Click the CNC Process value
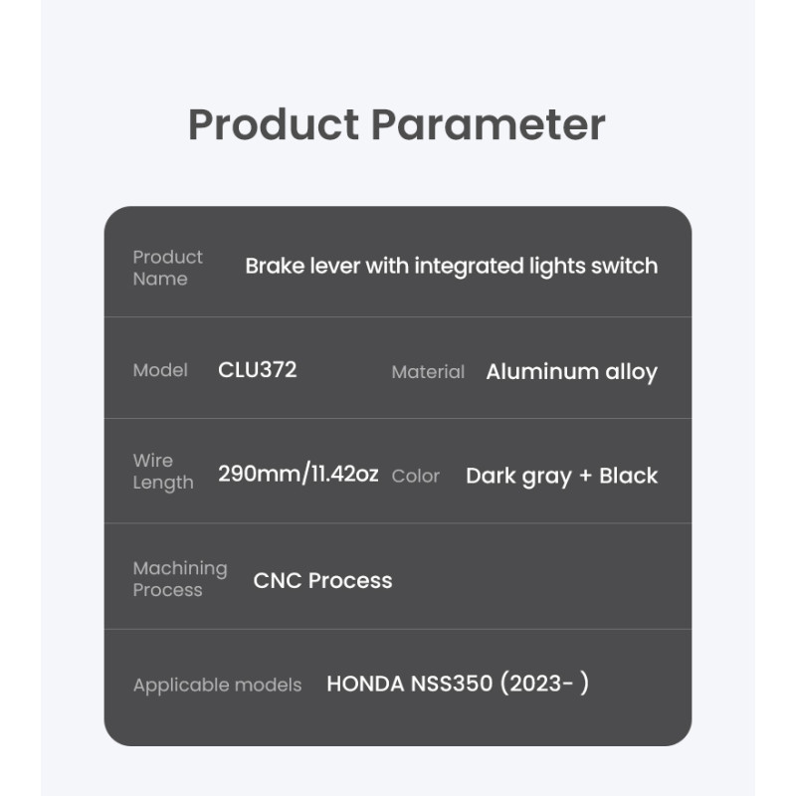Image resolution: width=796 pixels, height=796 pixels. (x=322, y=581)
